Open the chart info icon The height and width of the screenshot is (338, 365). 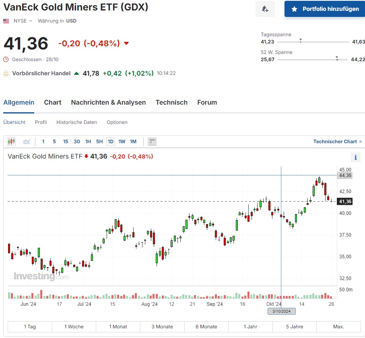pyautogui.click(x=355, y=157)
